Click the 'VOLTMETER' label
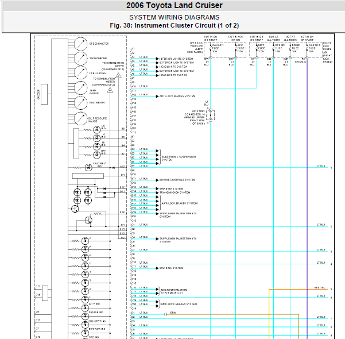This screenshot has width=345, height=339. (97, 103)
